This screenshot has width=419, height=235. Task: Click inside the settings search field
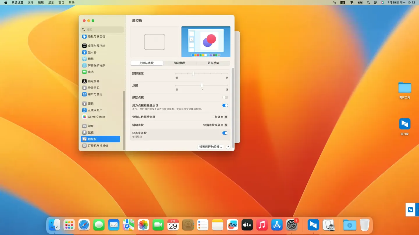point(102,30)
